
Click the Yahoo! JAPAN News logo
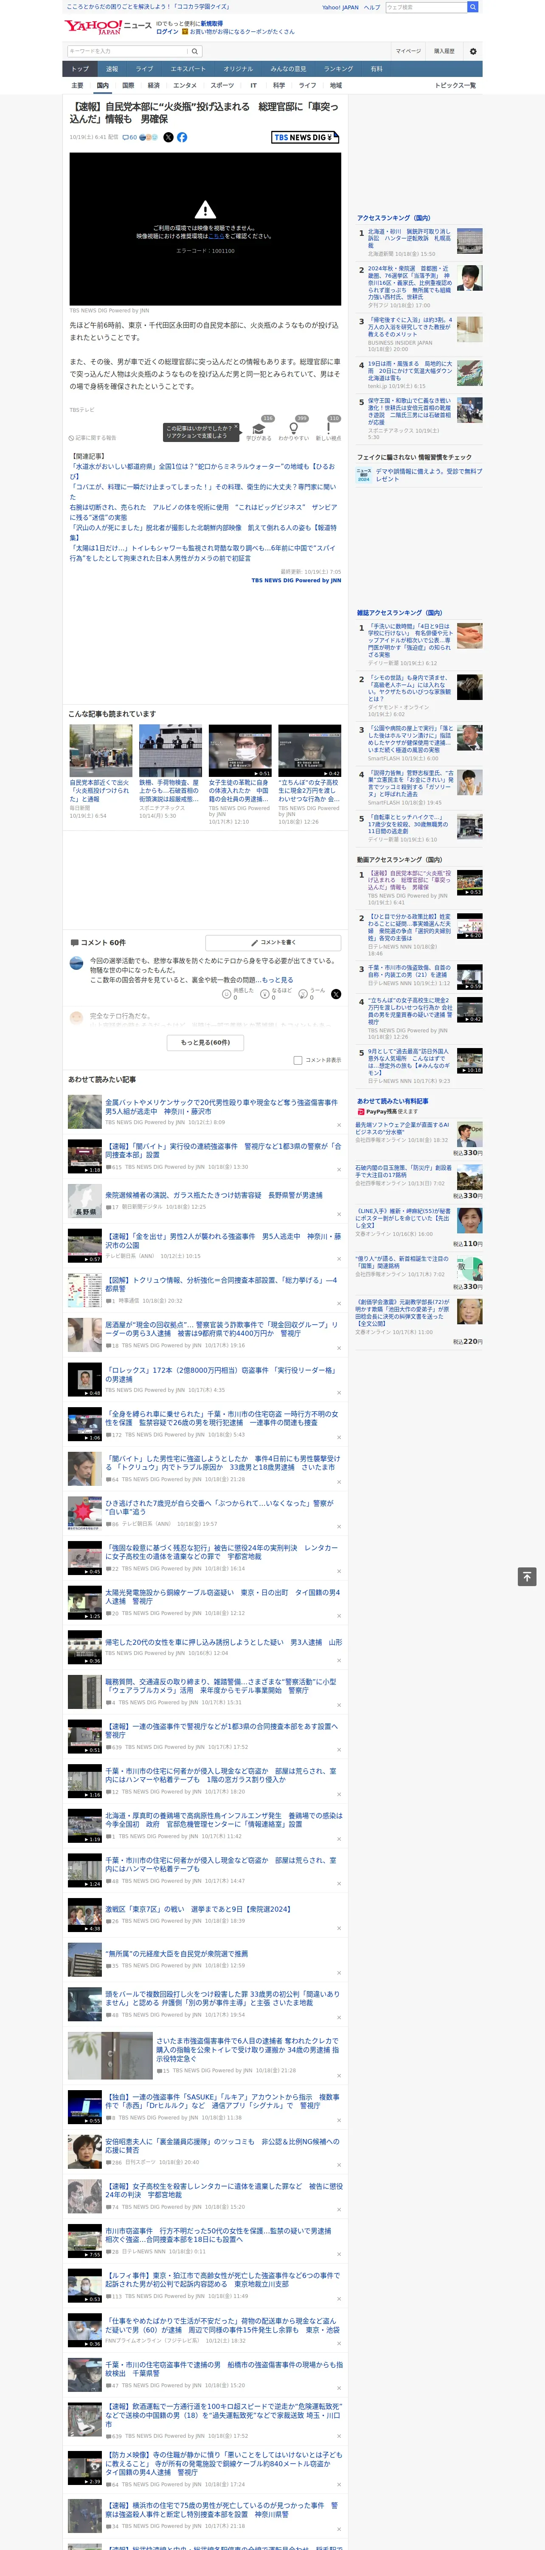pos(109,27)
